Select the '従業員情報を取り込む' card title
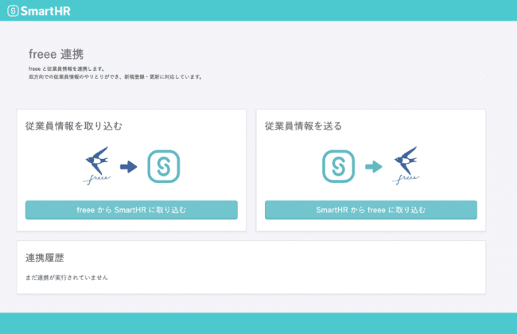This screenshot has width=517, height=334. pos(74,126)
